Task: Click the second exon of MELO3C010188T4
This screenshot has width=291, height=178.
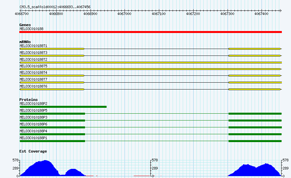Action: (x=255, y=76)
